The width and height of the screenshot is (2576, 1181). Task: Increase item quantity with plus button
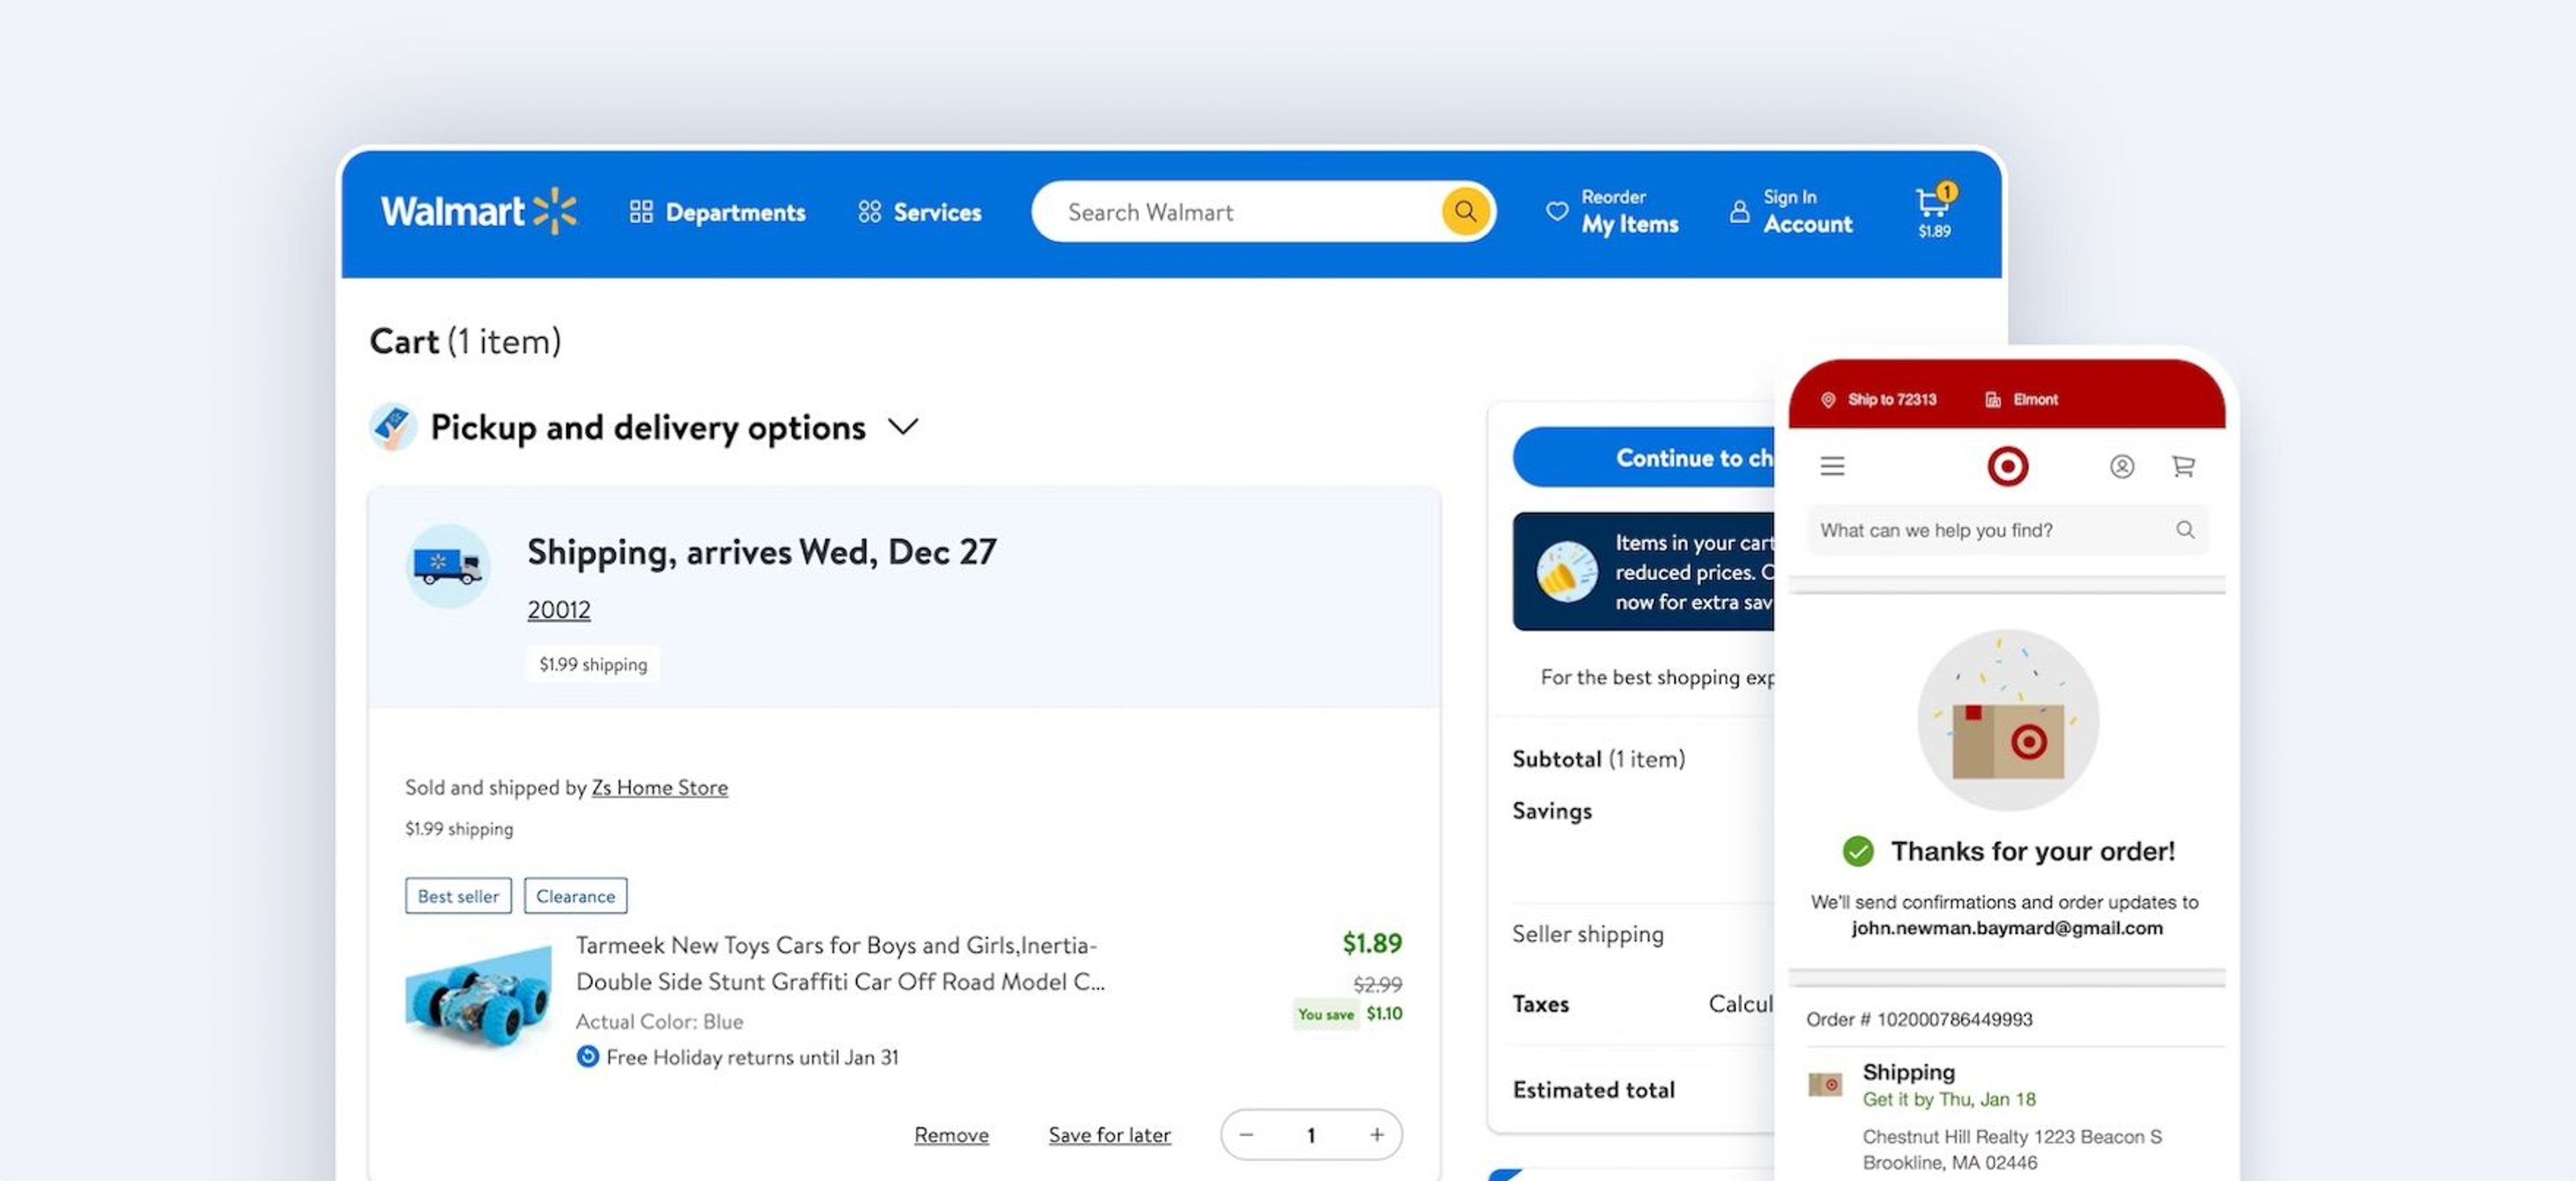[1376, 1135]
